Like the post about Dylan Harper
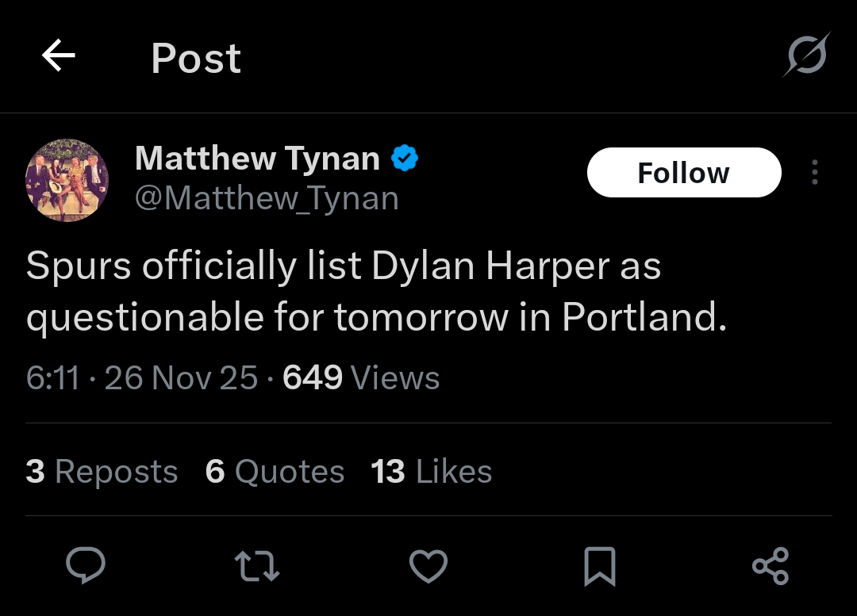The height and width of the screenshot is (616, 857). point(428,566)
